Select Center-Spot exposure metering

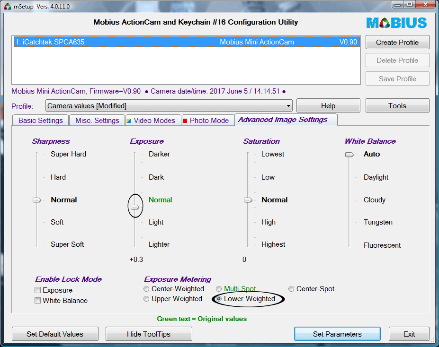tap(291, 289)
